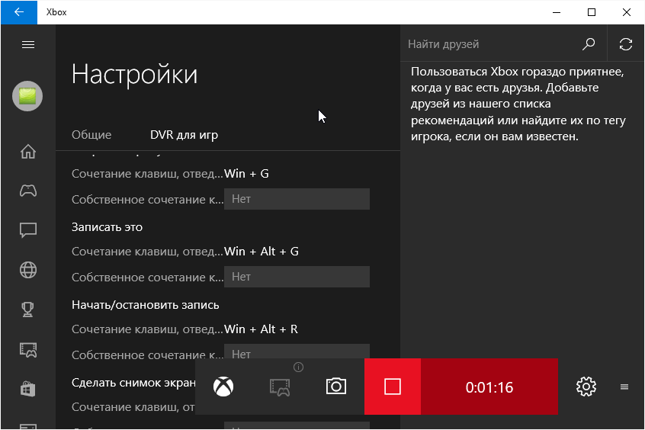Switch to the Общие tab
The height and width of the screenshot is (430, 645).
pos(91,134)
